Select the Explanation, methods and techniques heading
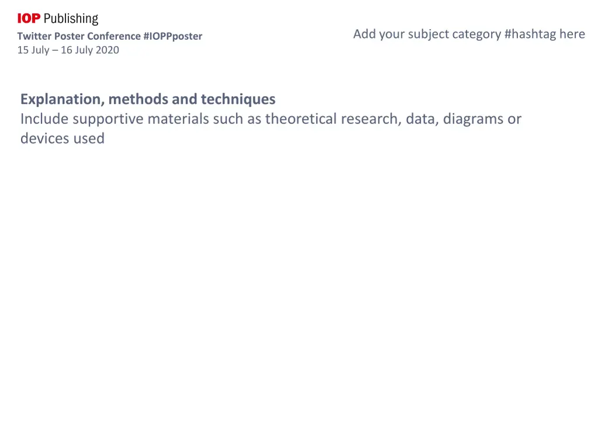Image resolution: width=598 pixels, height=448 pixels. tap(148, 99)
